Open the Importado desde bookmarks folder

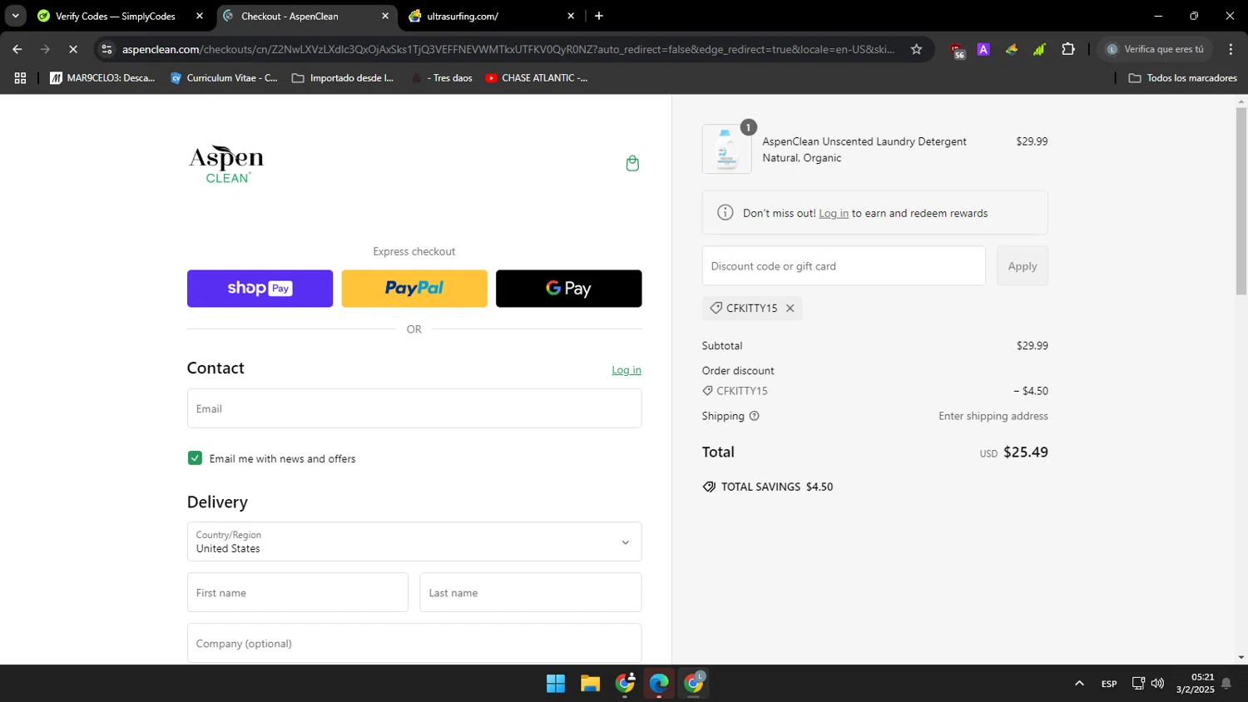click(x=343, y=78)
